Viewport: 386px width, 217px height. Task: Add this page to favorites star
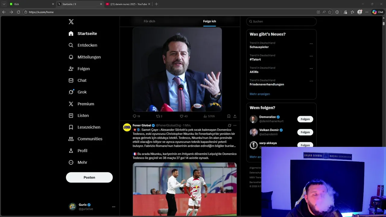coord(330,12)
